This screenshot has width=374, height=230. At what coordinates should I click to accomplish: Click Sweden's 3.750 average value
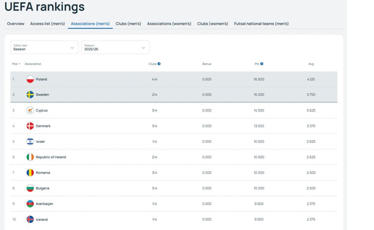tap(311, 94)
